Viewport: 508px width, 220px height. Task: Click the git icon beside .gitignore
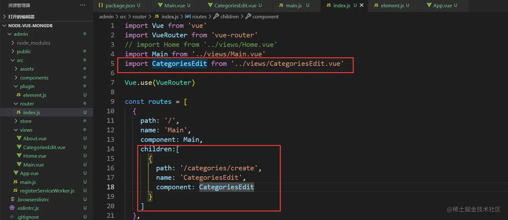[12, 217]
